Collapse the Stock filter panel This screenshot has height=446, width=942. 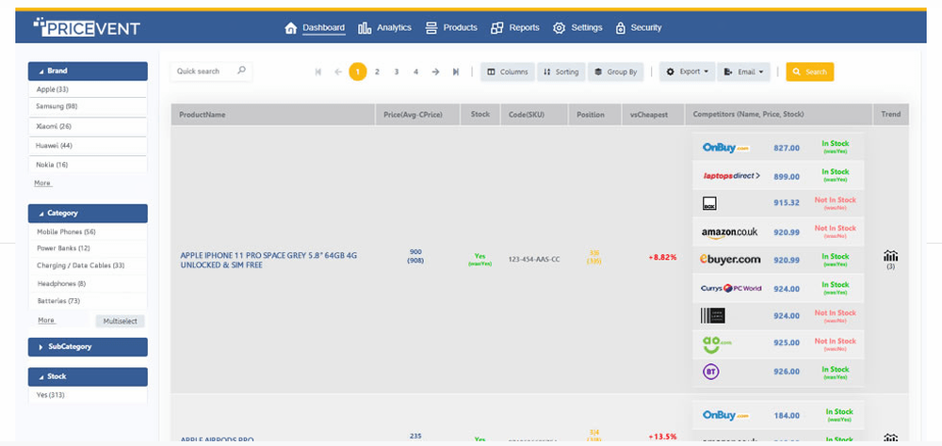click(x=88, y=376)
